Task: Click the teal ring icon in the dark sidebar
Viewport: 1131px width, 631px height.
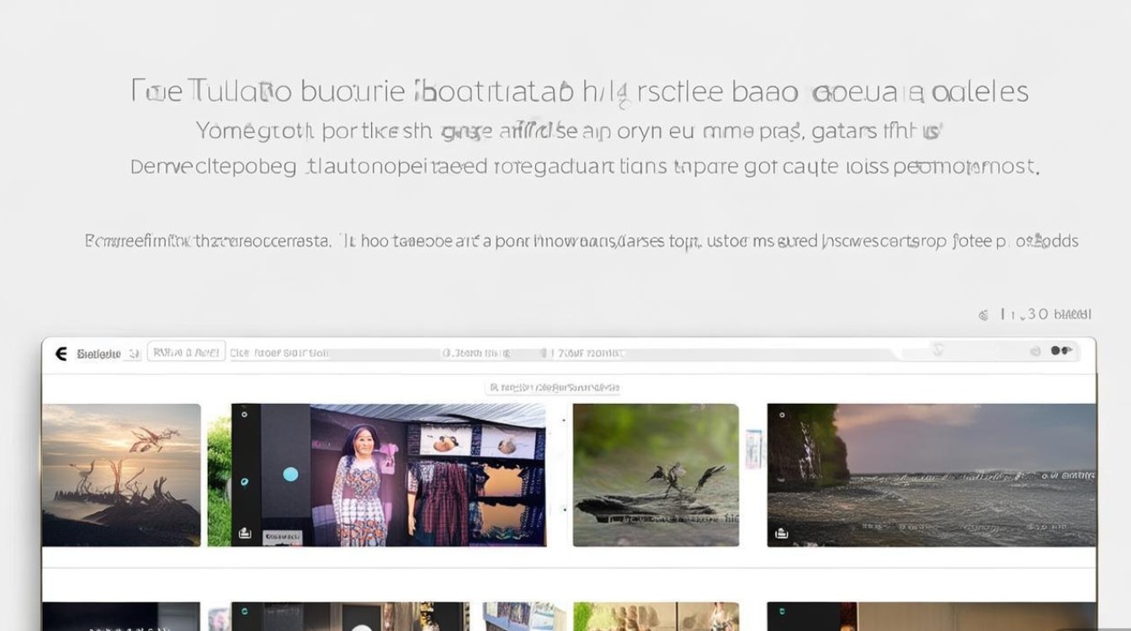Action: [244, 482]
